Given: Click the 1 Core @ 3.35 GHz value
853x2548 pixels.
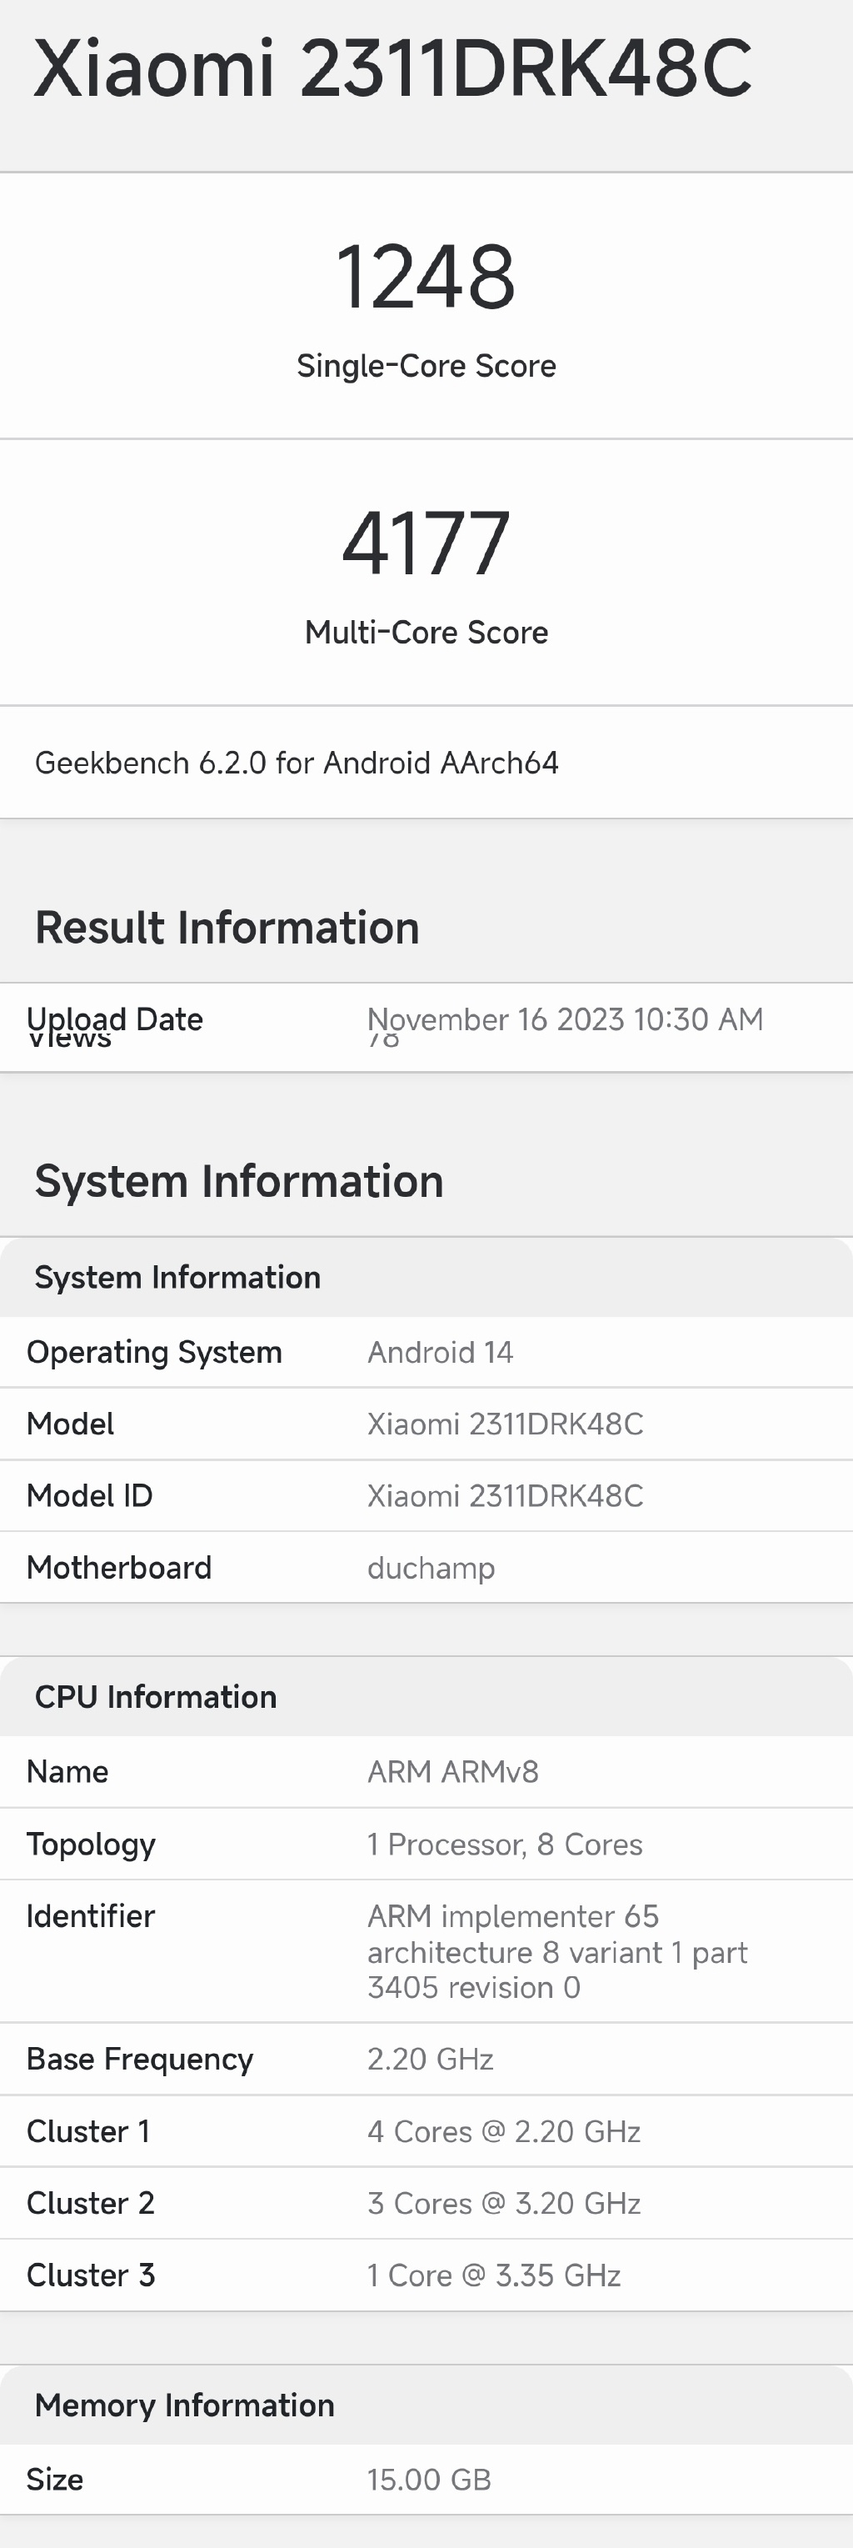Looking at the screenshot, I should pyautogui.click(x=494, y=2275).
